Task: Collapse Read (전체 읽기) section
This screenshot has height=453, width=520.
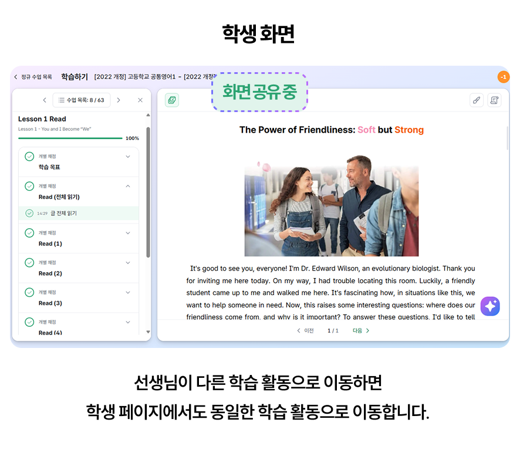Action: pyautogui.click(x=128, y=186)
